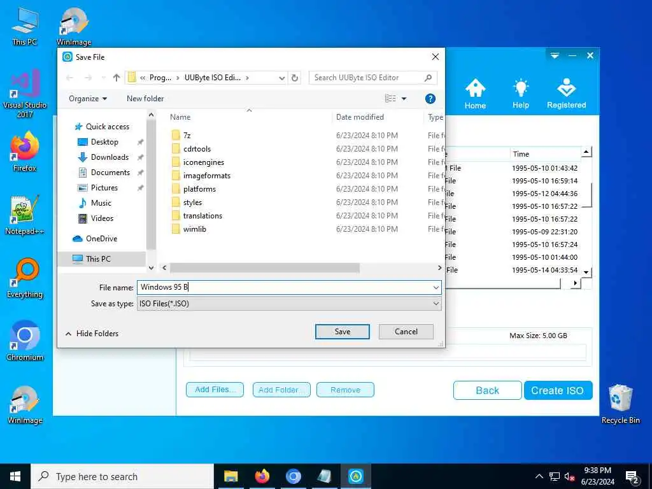Refresh the Save File folder view
Image resolution: width=652 pixels, height=489 pixels.
[x=295, y=78]
